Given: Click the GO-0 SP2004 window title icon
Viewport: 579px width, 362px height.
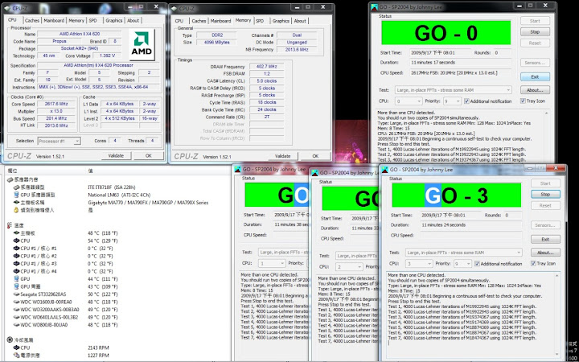Looking at the screenshot, I should [x=374, y=6].
